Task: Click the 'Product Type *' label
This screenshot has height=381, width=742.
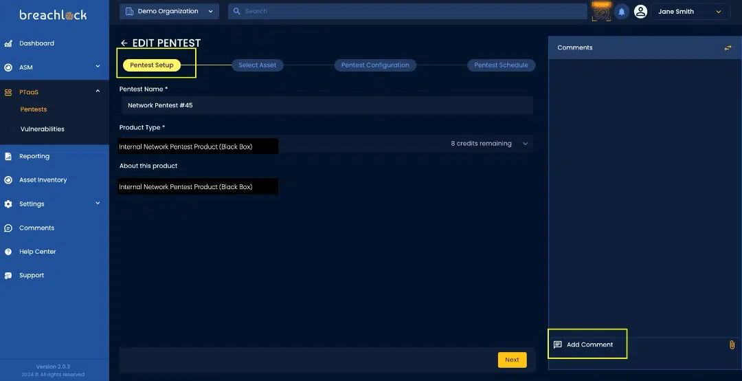Action: point(142,127)
